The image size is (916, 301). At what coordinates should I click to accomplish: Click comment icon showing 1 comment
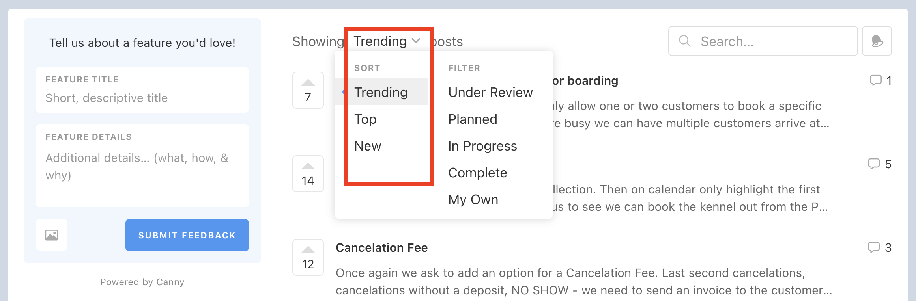coord(881,80)
